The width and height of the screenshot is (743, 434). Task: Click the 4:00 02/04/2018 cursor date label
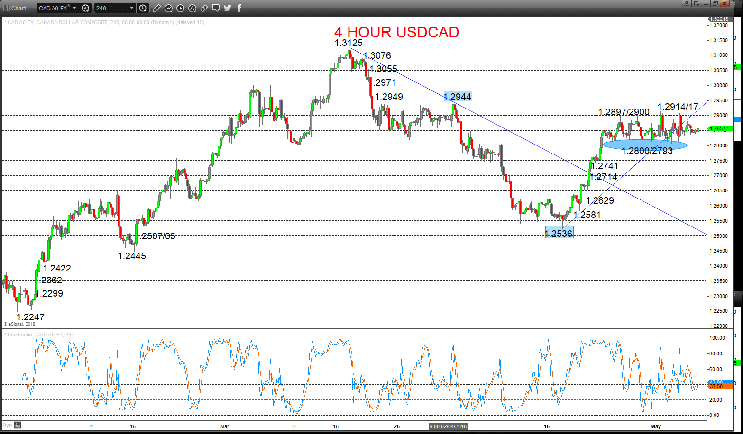[x=448, y=426]
